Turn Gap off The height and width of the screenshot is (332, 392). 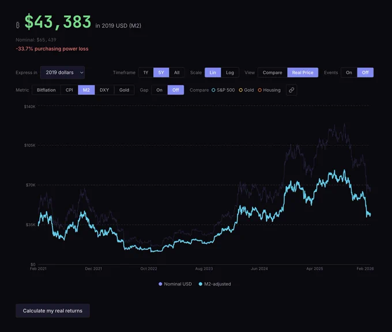tap(175, 90)
